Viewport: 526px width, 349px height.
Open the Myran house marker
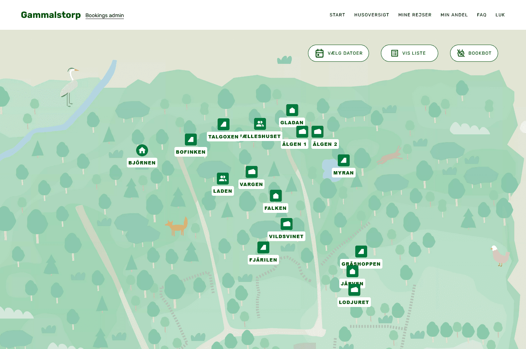pyautogui.click(x=344, y=160)
